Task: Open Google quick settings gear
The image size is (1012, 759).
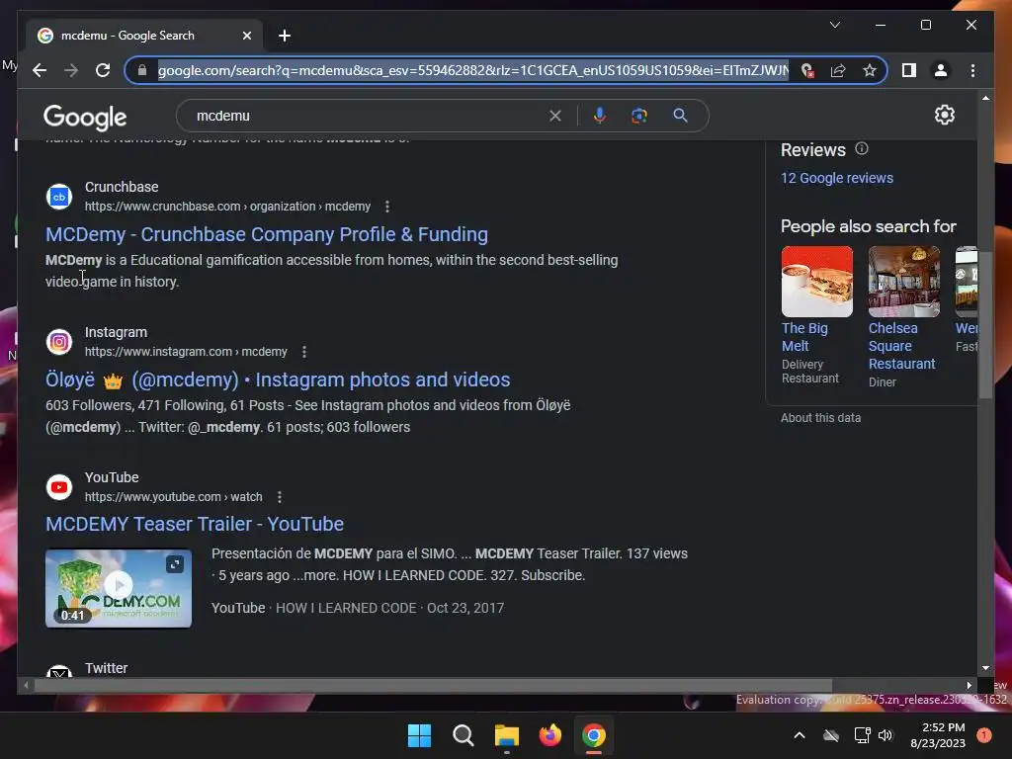Action: (x=944, y=115)
